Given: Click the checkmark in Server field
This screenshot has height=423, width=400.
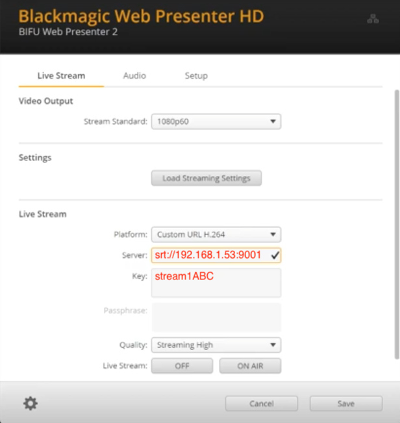Looking at the screenshot, I should (275, 255).
